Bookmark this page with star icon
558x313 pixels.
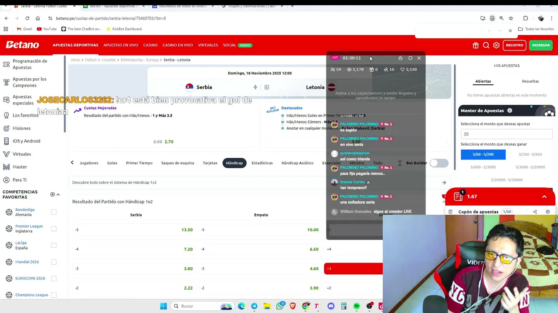pyautogui.click(x=511, y=18)
